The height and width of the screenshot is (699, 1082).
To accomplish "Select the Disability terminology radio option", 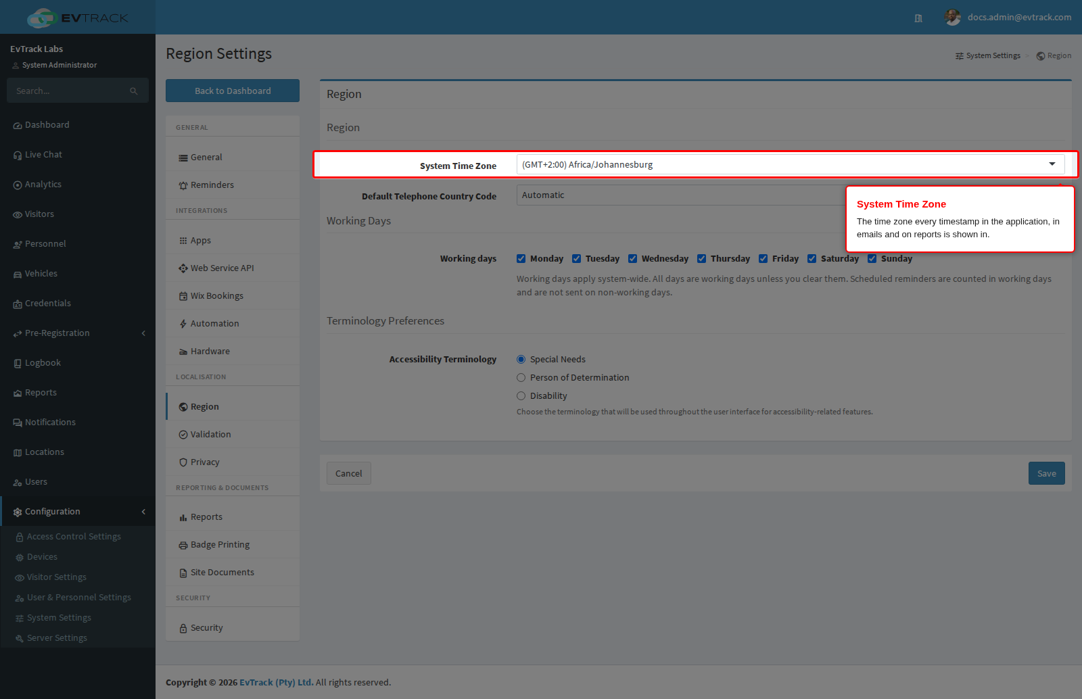I will tap(521, 396).
